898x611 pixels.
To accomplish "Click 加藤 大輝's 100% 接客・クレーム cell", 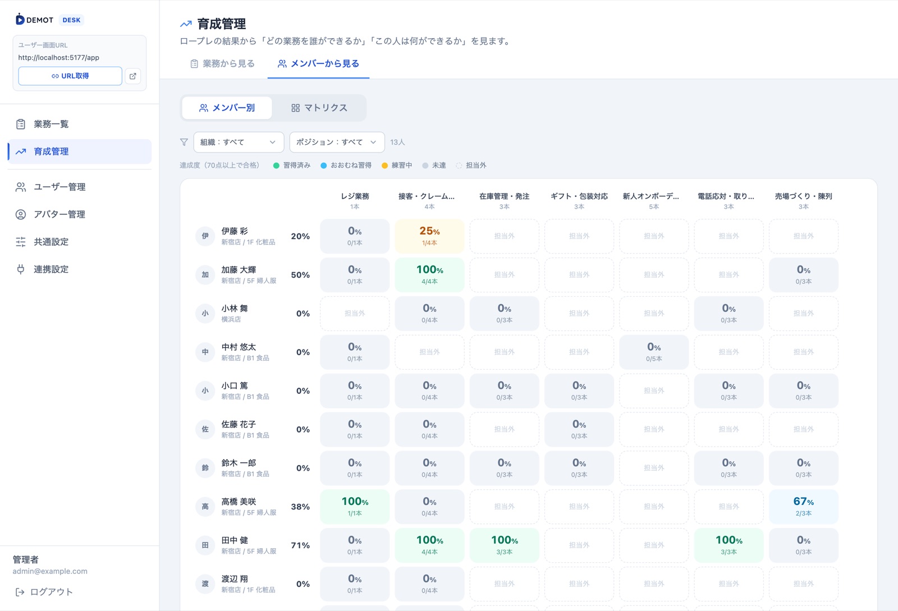I will tap(429, 275).
